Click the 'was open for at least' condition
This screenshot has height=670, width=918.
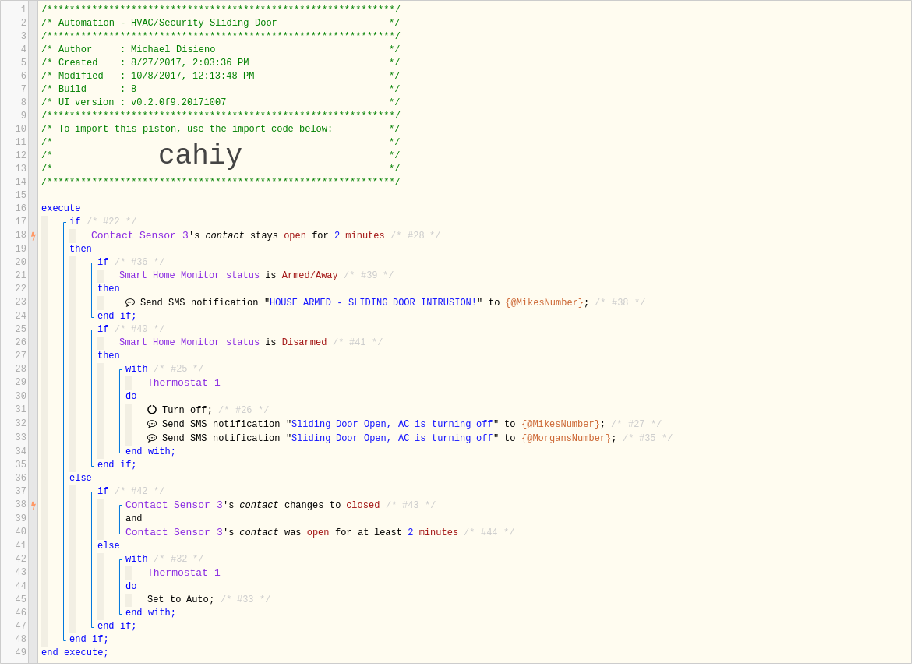[291, 533]
